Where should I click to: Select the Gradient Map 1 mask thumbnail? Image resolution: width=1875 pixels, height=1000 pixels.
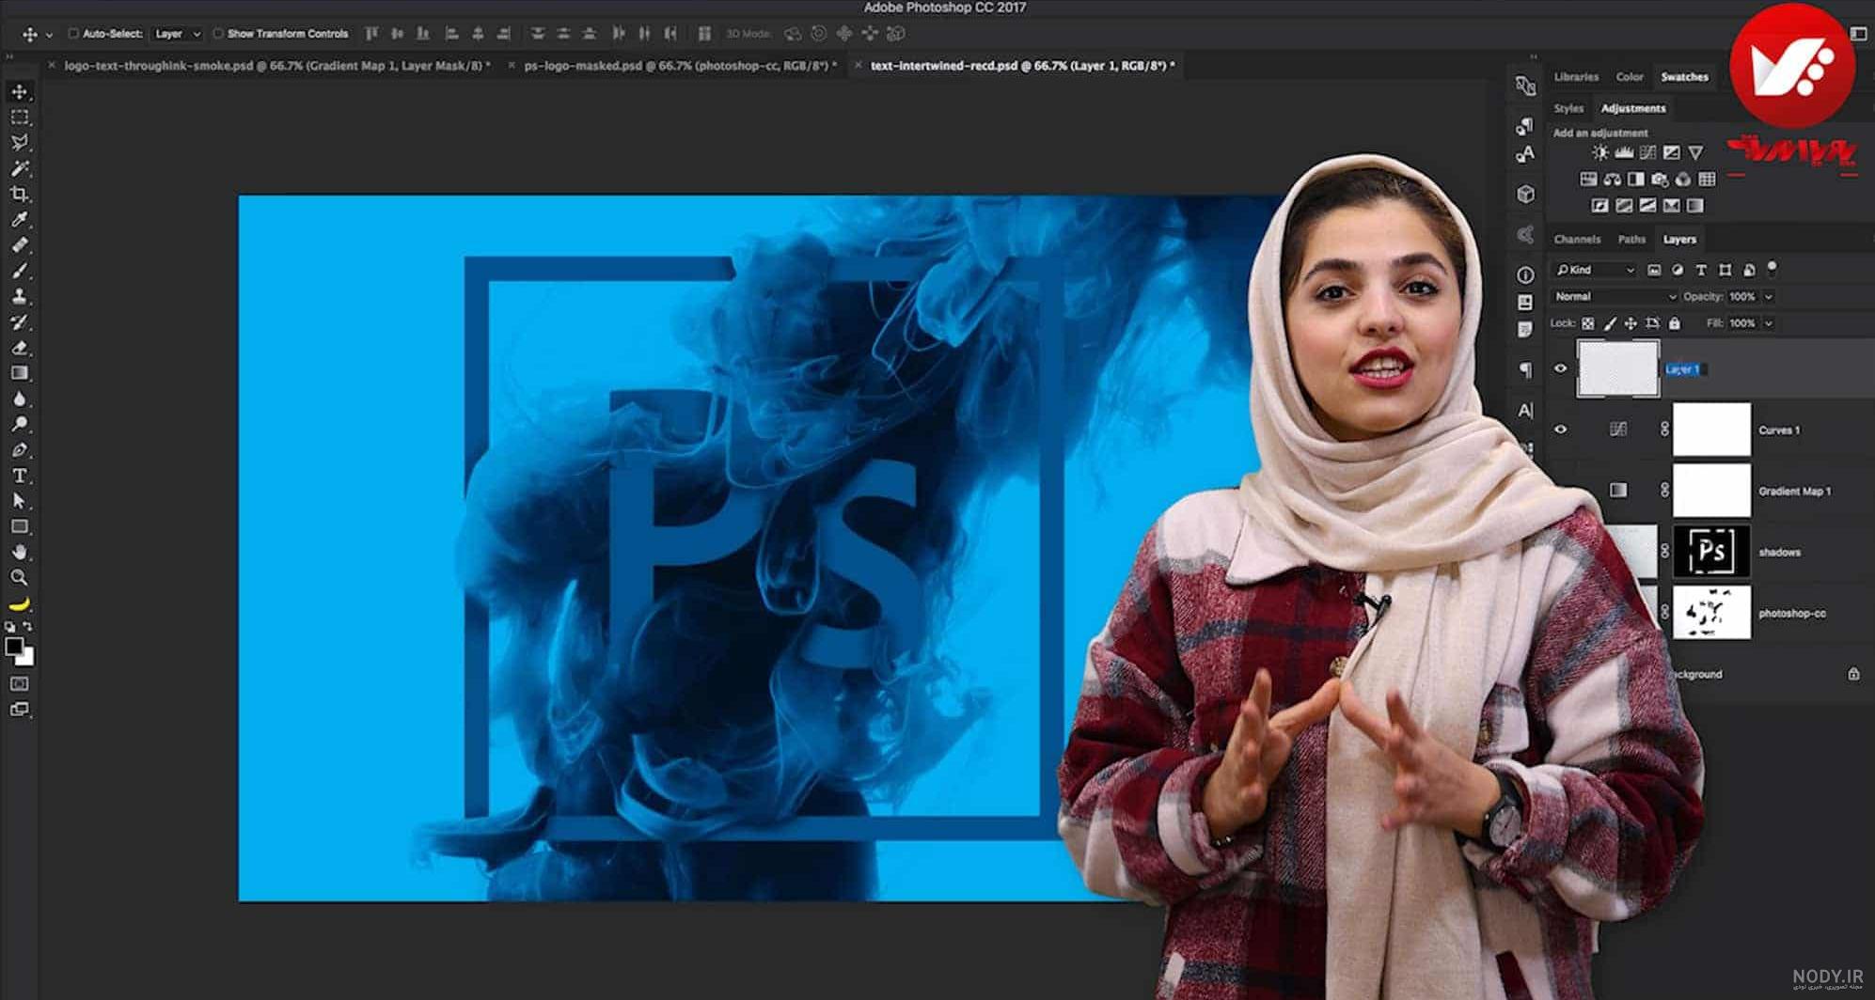(x=1711, y=491)
